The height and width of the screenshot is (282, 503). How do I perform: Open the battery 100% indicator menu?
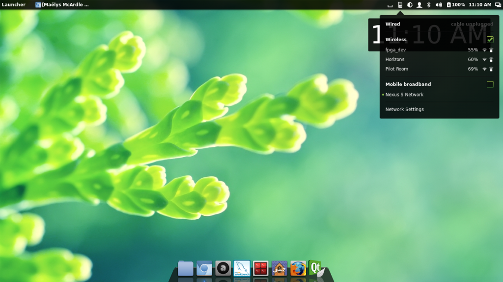click(455, 5)
